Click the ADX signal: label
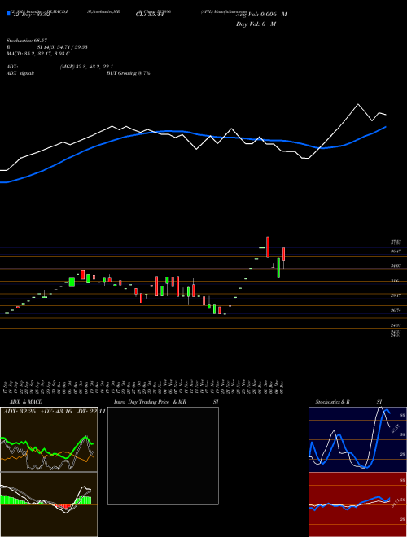Screen dimensions: 407x537 pos(20,73)
